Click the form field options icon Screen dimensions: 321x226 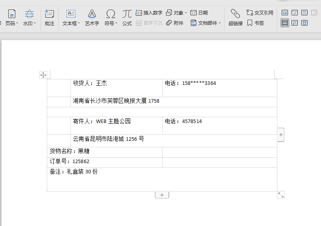click(314, 13)
